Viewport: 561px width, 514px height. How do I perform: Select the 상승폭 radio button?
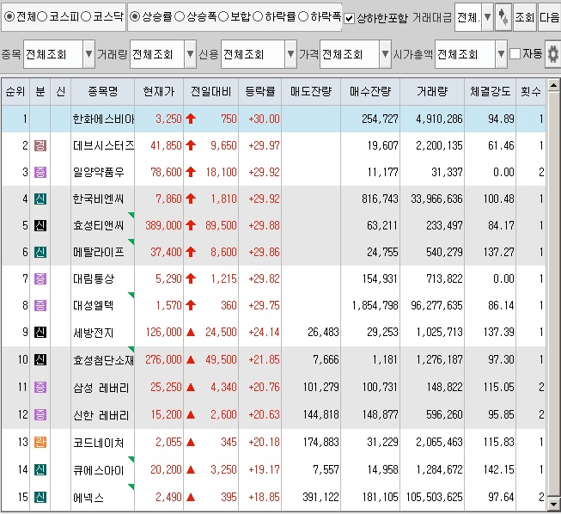point(180,17)
